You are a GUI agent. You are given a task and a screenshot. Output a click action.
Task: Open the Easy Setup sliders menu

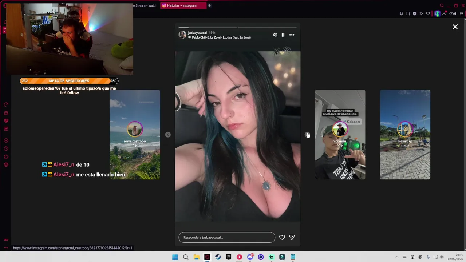pos(461,13)
